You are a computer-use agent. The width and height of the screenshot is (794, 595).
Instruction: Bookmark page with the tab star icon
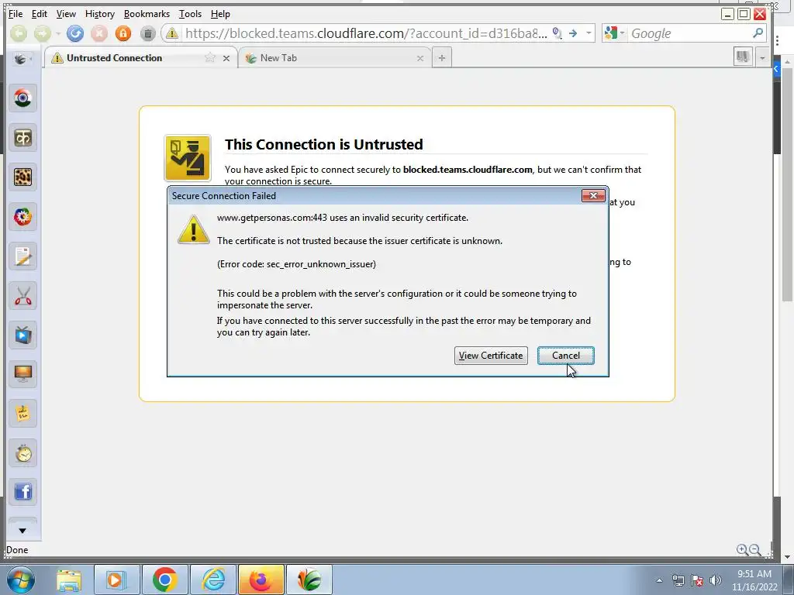coord(209,57)
